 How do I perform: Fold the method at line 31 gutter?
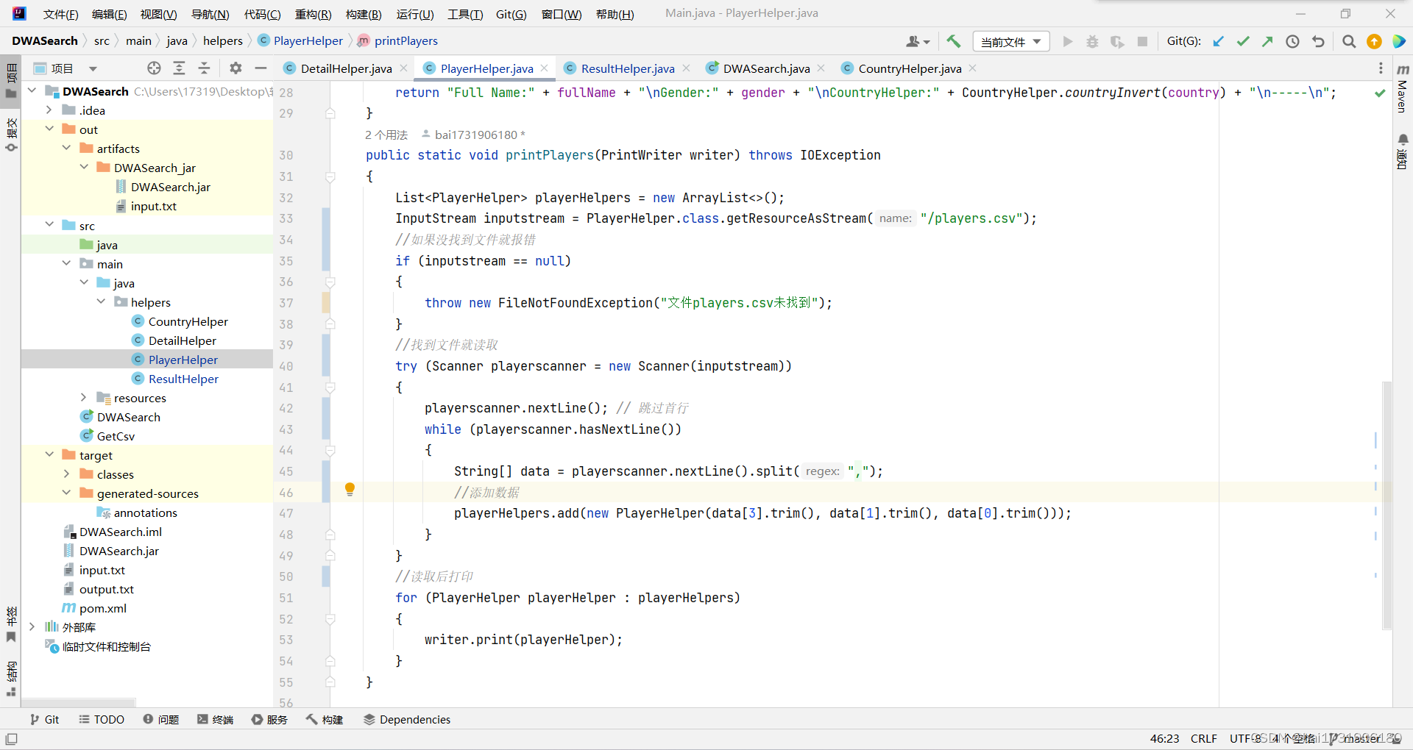click(330, 176)
